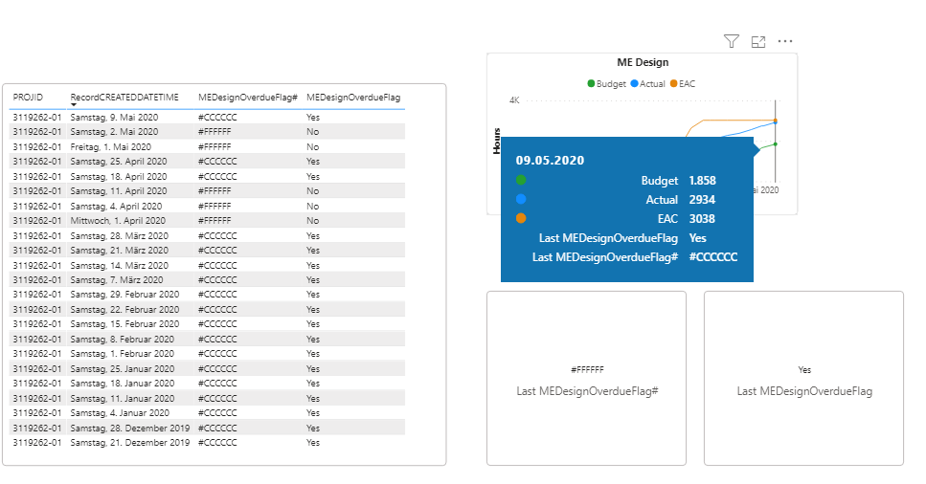Viewport: 926px width, 484px height.
Task: Select row dated Samstag, 21. März 2020
Action: tap(207, 251)
